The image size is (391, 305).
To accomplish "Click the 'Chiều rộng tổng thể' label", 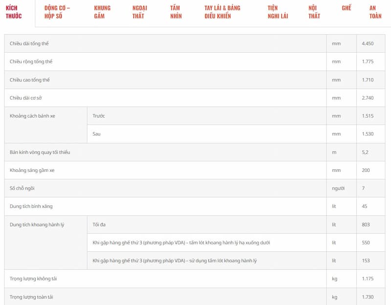I will tap(31, 62).
